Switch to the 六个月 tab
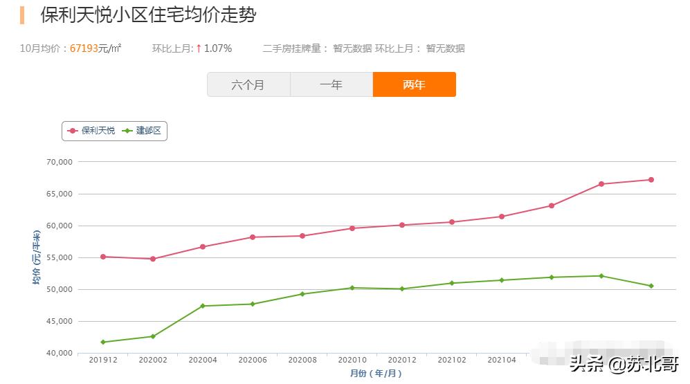The height and width of the screenshot is (384, 690). click(x=248, y=84)
